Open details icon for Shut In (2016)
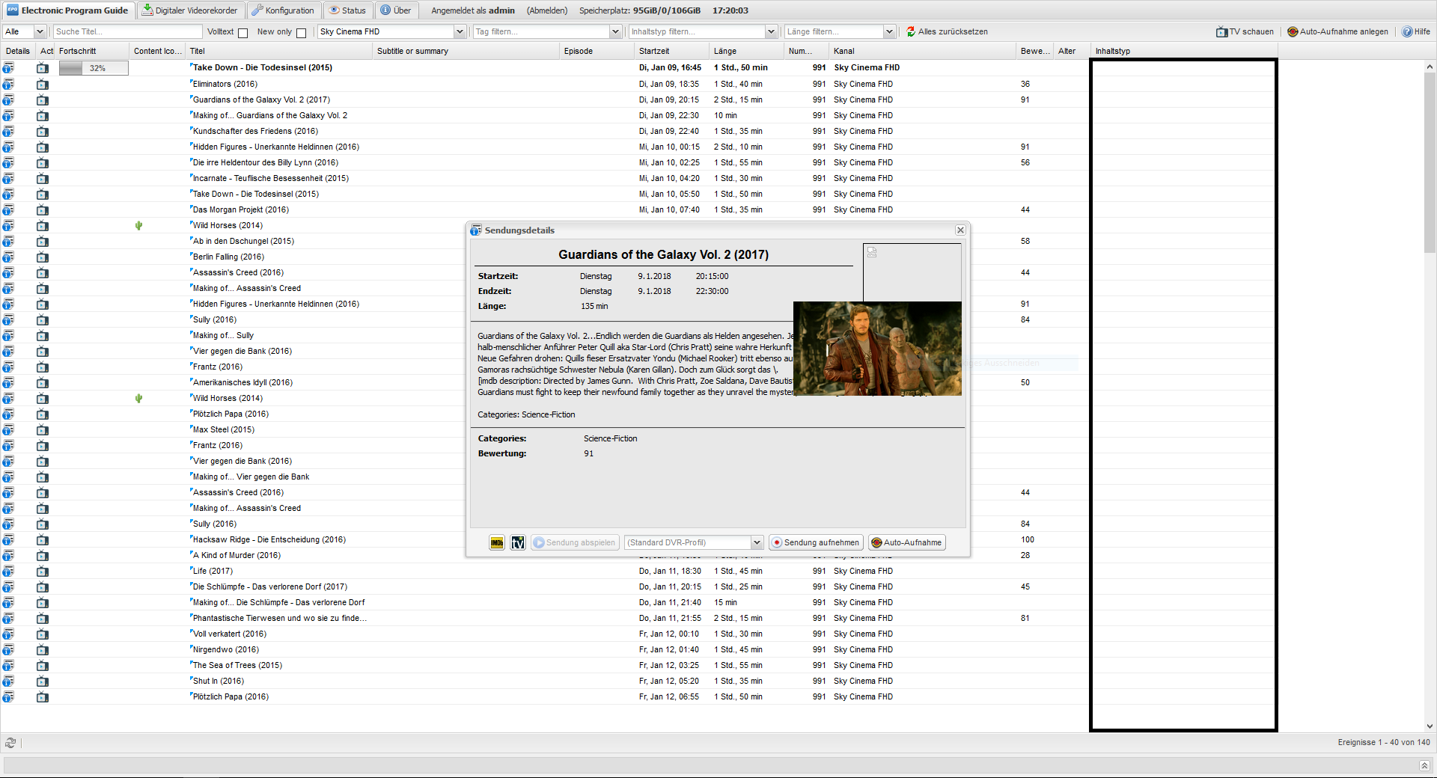Screen dimensions: 1437x778 pos(8,681)
